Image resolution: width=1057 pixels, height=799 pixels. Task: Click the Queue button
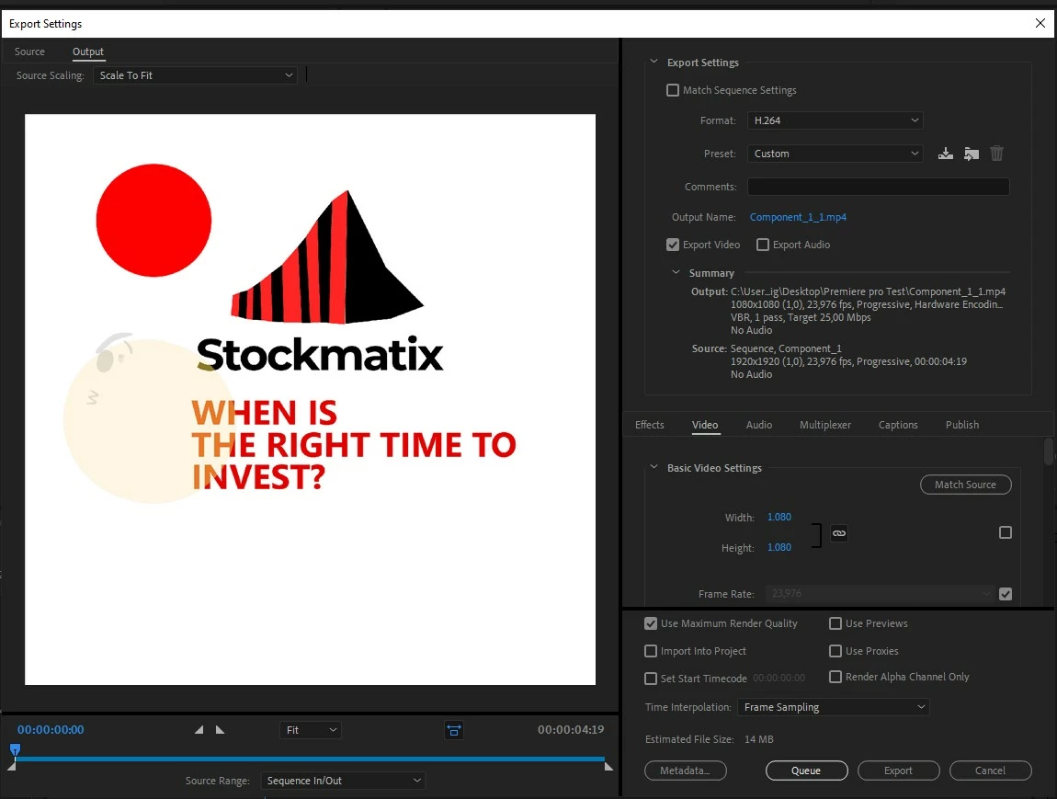pos(806,770)
